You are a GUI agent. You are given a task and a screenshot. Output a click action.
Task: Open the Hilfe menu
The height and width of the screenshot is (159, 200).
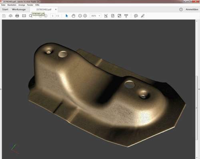tap(37, 5)
